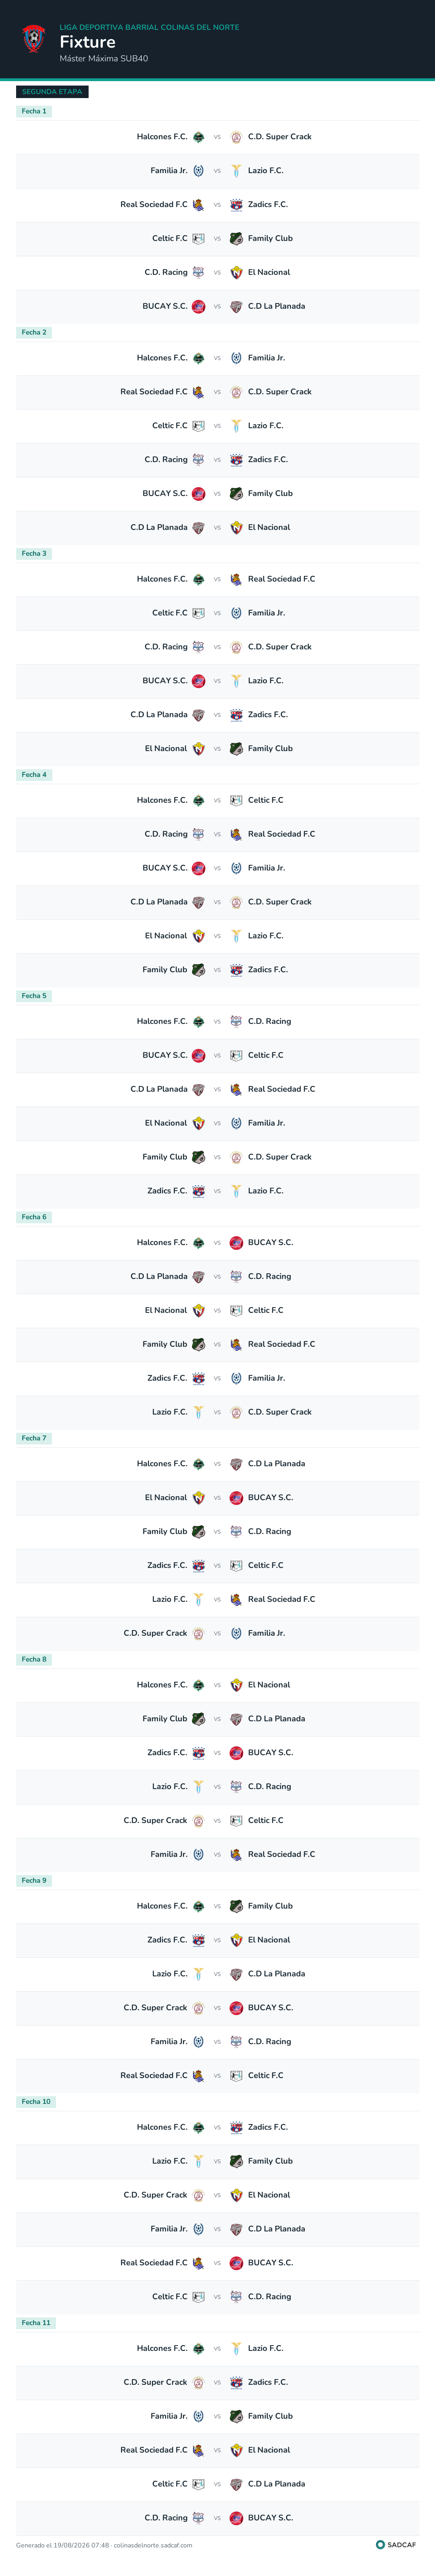Select the SEGUNDA ETAPA stage tab

click(x=52, y=92)
